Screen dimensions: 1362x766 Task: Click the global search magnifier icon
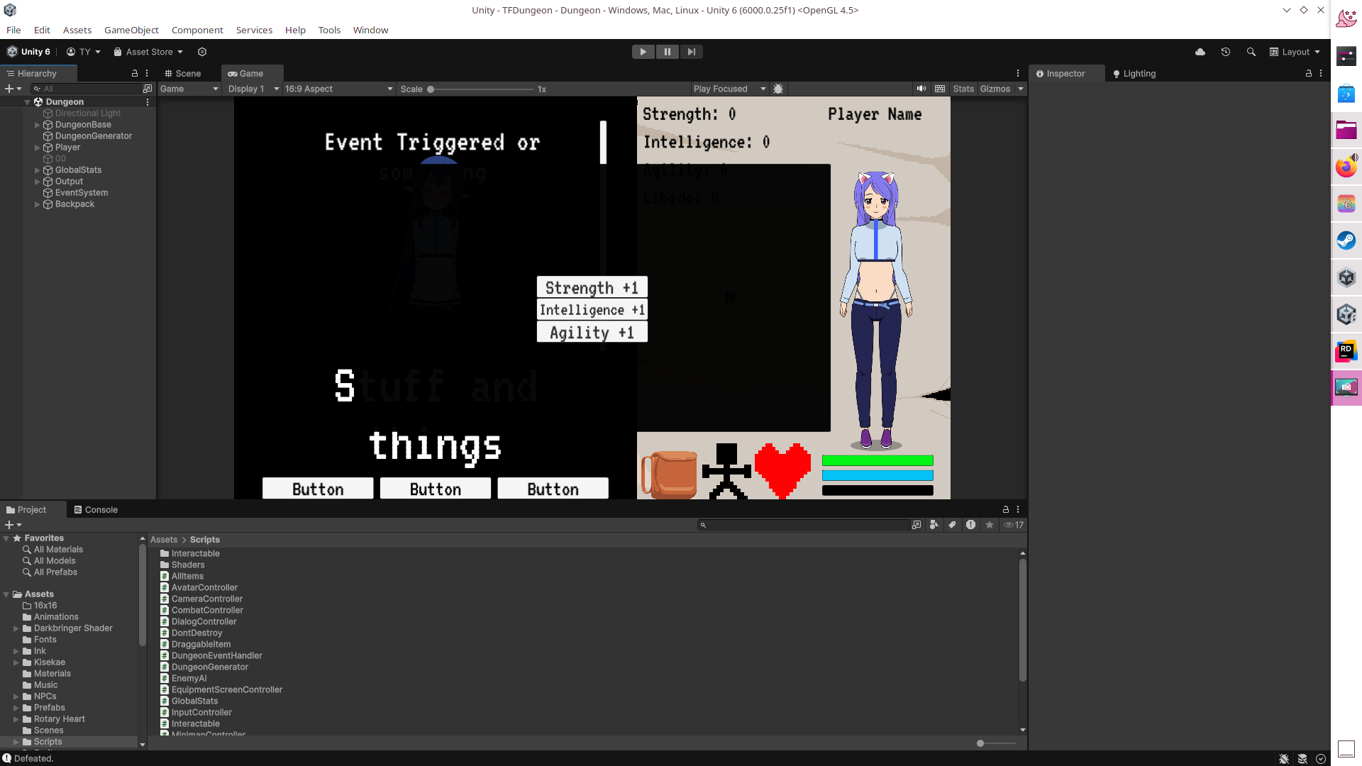pos(1251,52)
